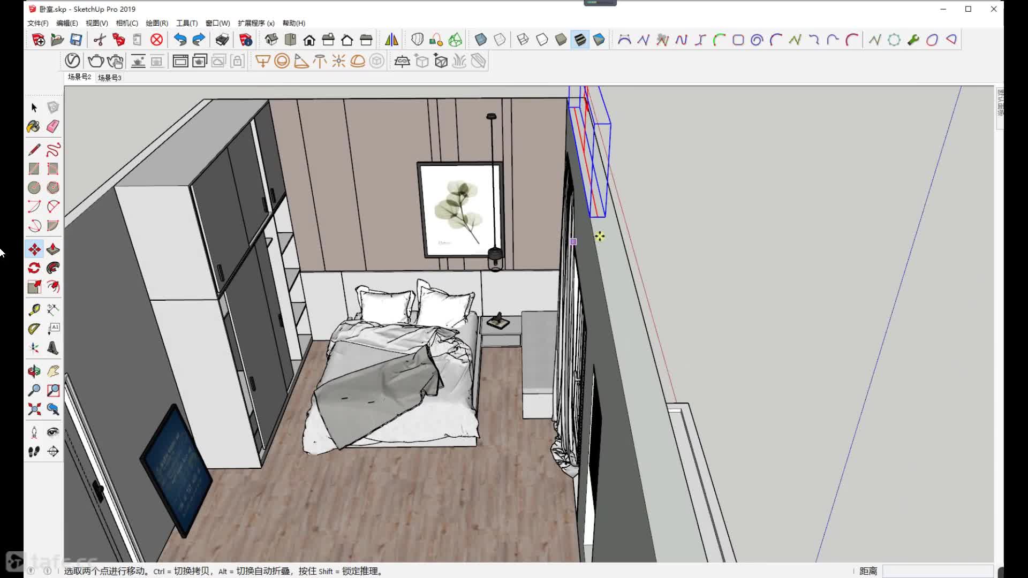This screenshot has width=1028, height=578.
Task: Activate the Orbit tool
Action: point(34,371)
